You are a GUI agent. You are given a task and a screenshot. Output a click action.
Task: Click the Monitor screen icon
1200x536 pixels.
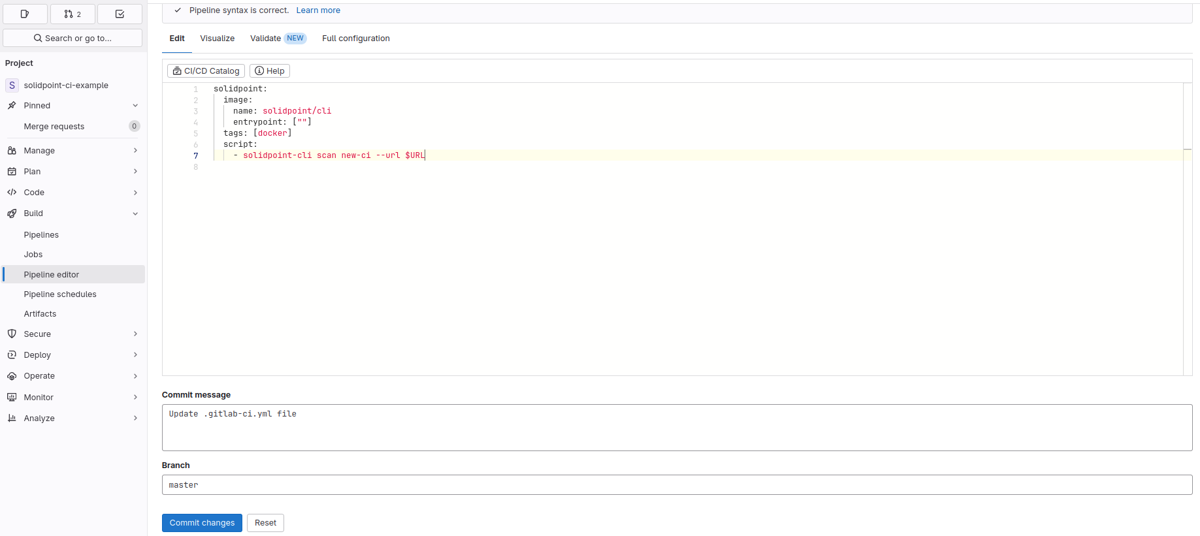(12, 397)
